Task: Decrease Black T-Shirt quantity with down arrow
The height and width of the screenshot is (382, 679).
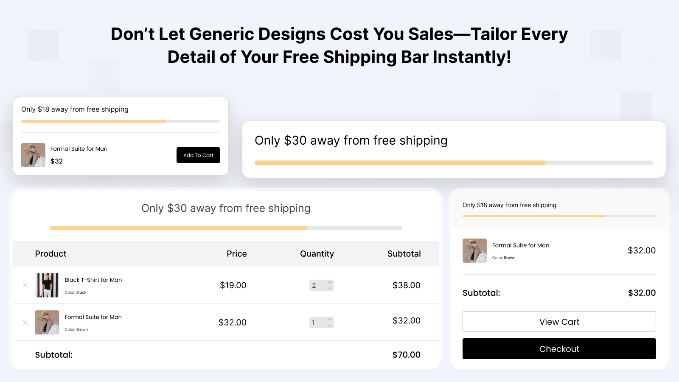Action: (329, 288)
